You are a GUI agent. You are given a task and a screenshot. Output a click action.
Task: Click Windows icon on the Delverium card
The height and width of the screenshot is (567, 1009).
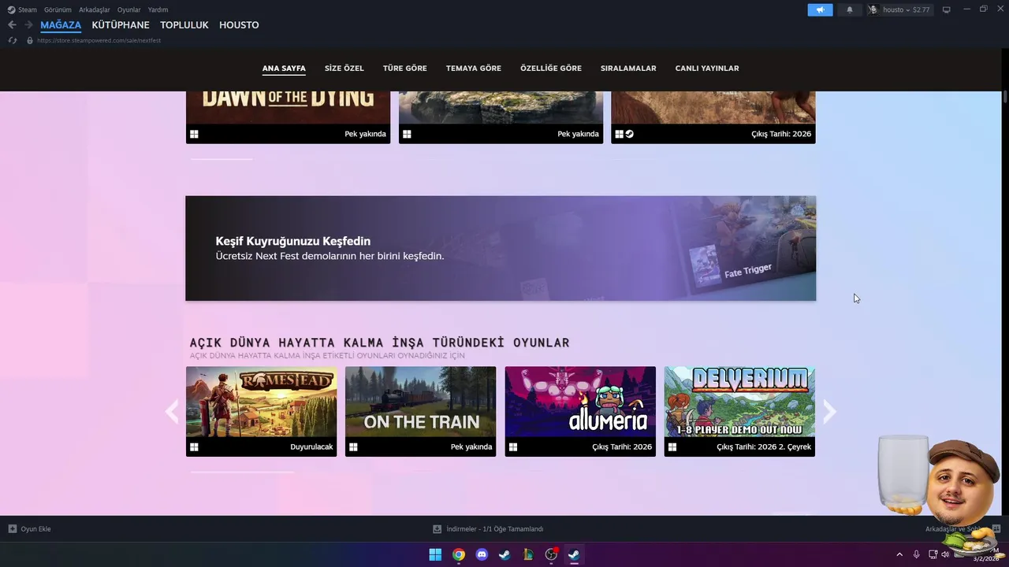tap(672, 447)
